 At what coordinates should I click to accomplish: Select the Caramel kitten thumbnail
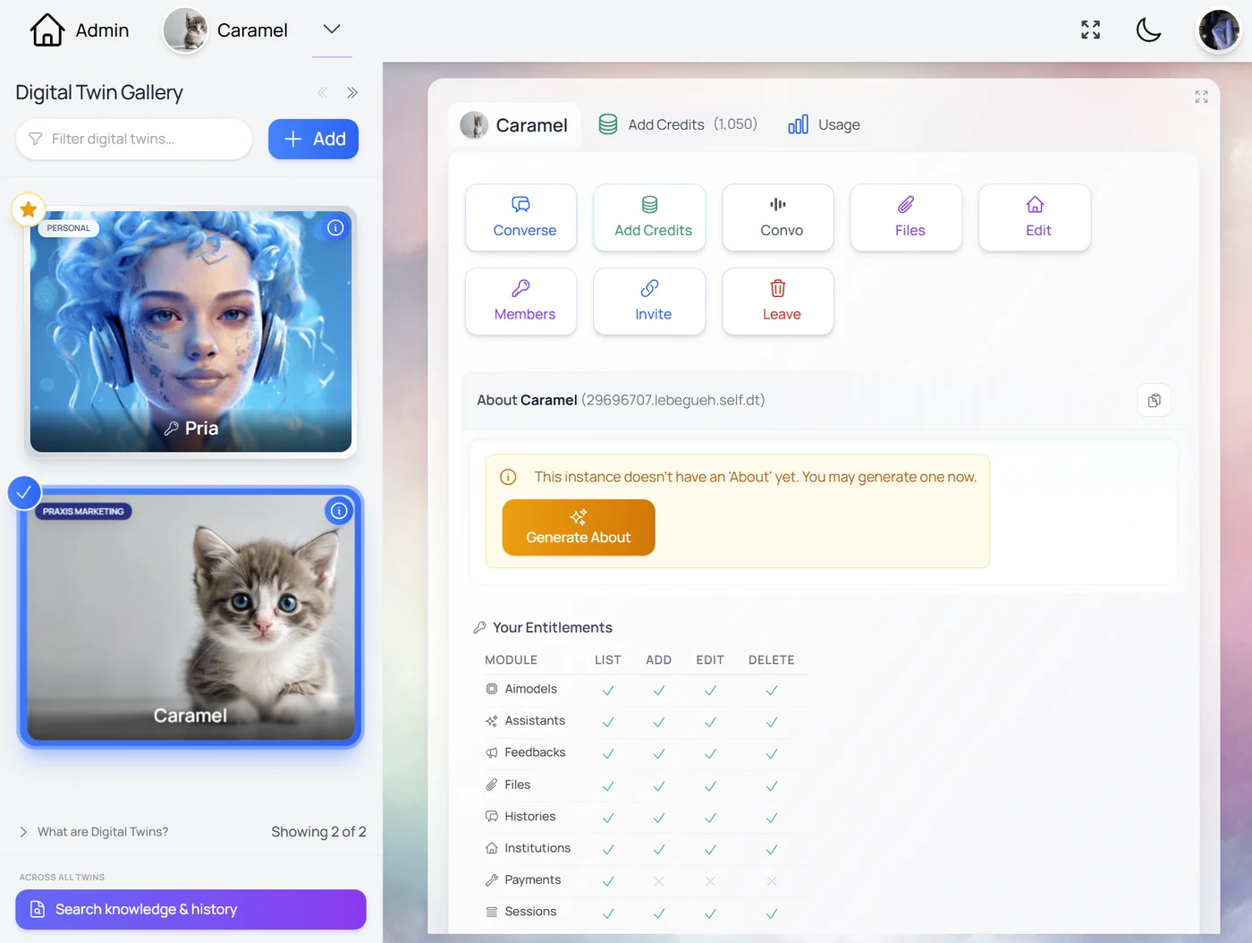point(190,617)
